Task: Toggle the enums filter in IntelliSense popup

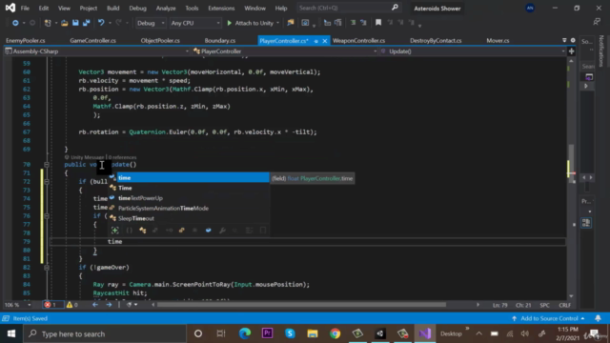Action: tap(182, 231)
